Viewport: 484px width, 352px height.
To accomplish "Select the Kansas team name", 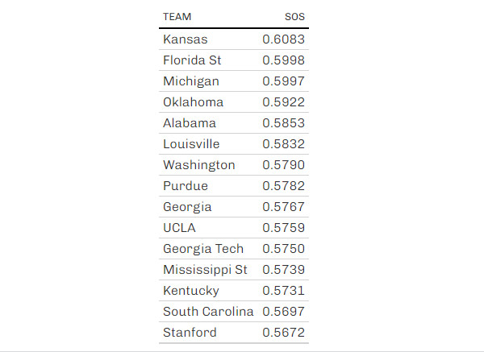I will coord(186,39).
